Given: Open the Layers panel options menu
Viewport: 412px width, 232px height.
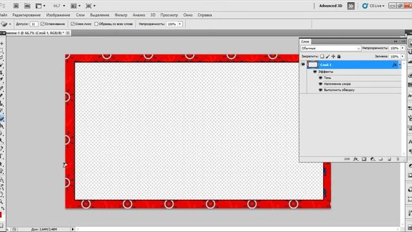Looking at the screenshot, I should pyautogui.click(x=404, y=41).
